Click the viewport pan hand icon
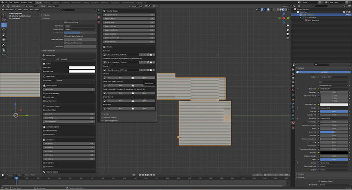Viewport: 352px width, 190px height. (x=288, y=30)
